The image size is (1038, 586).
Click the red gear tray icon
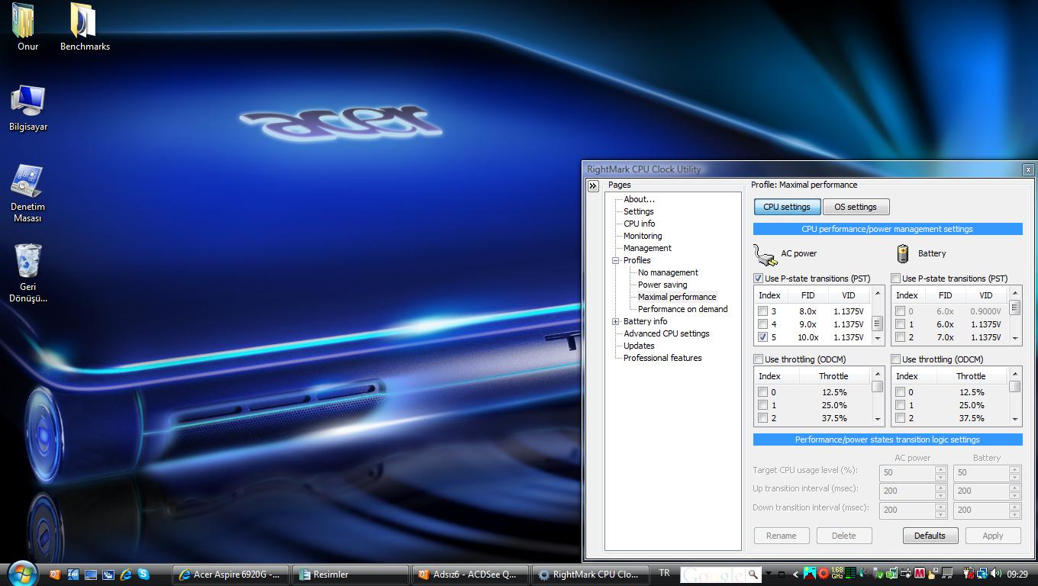point(824,574)
